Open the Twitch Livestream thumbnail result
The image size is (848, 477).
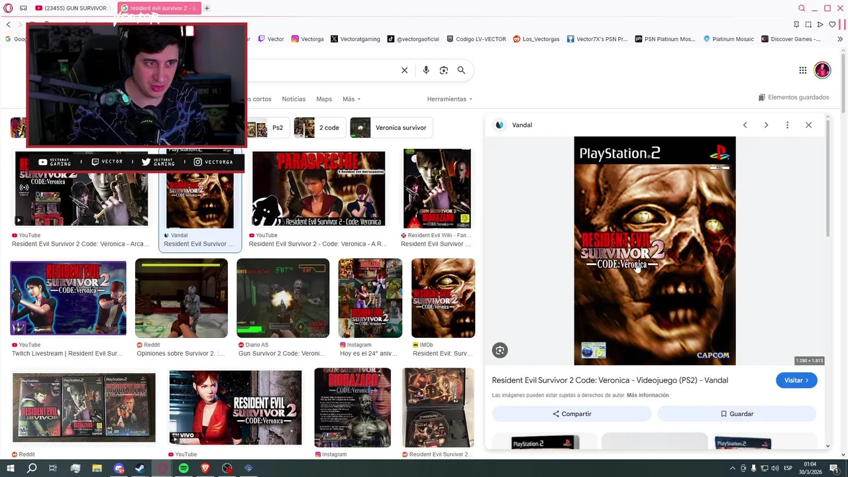click(x=68, y=298)
